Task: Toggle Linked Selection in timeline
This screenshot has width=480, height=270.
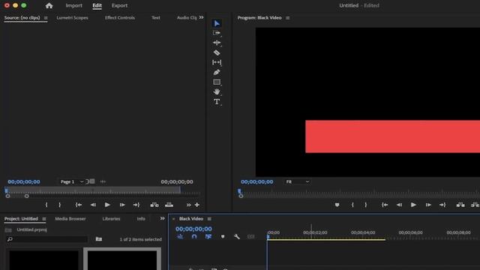Action: [x=208, y=237]
